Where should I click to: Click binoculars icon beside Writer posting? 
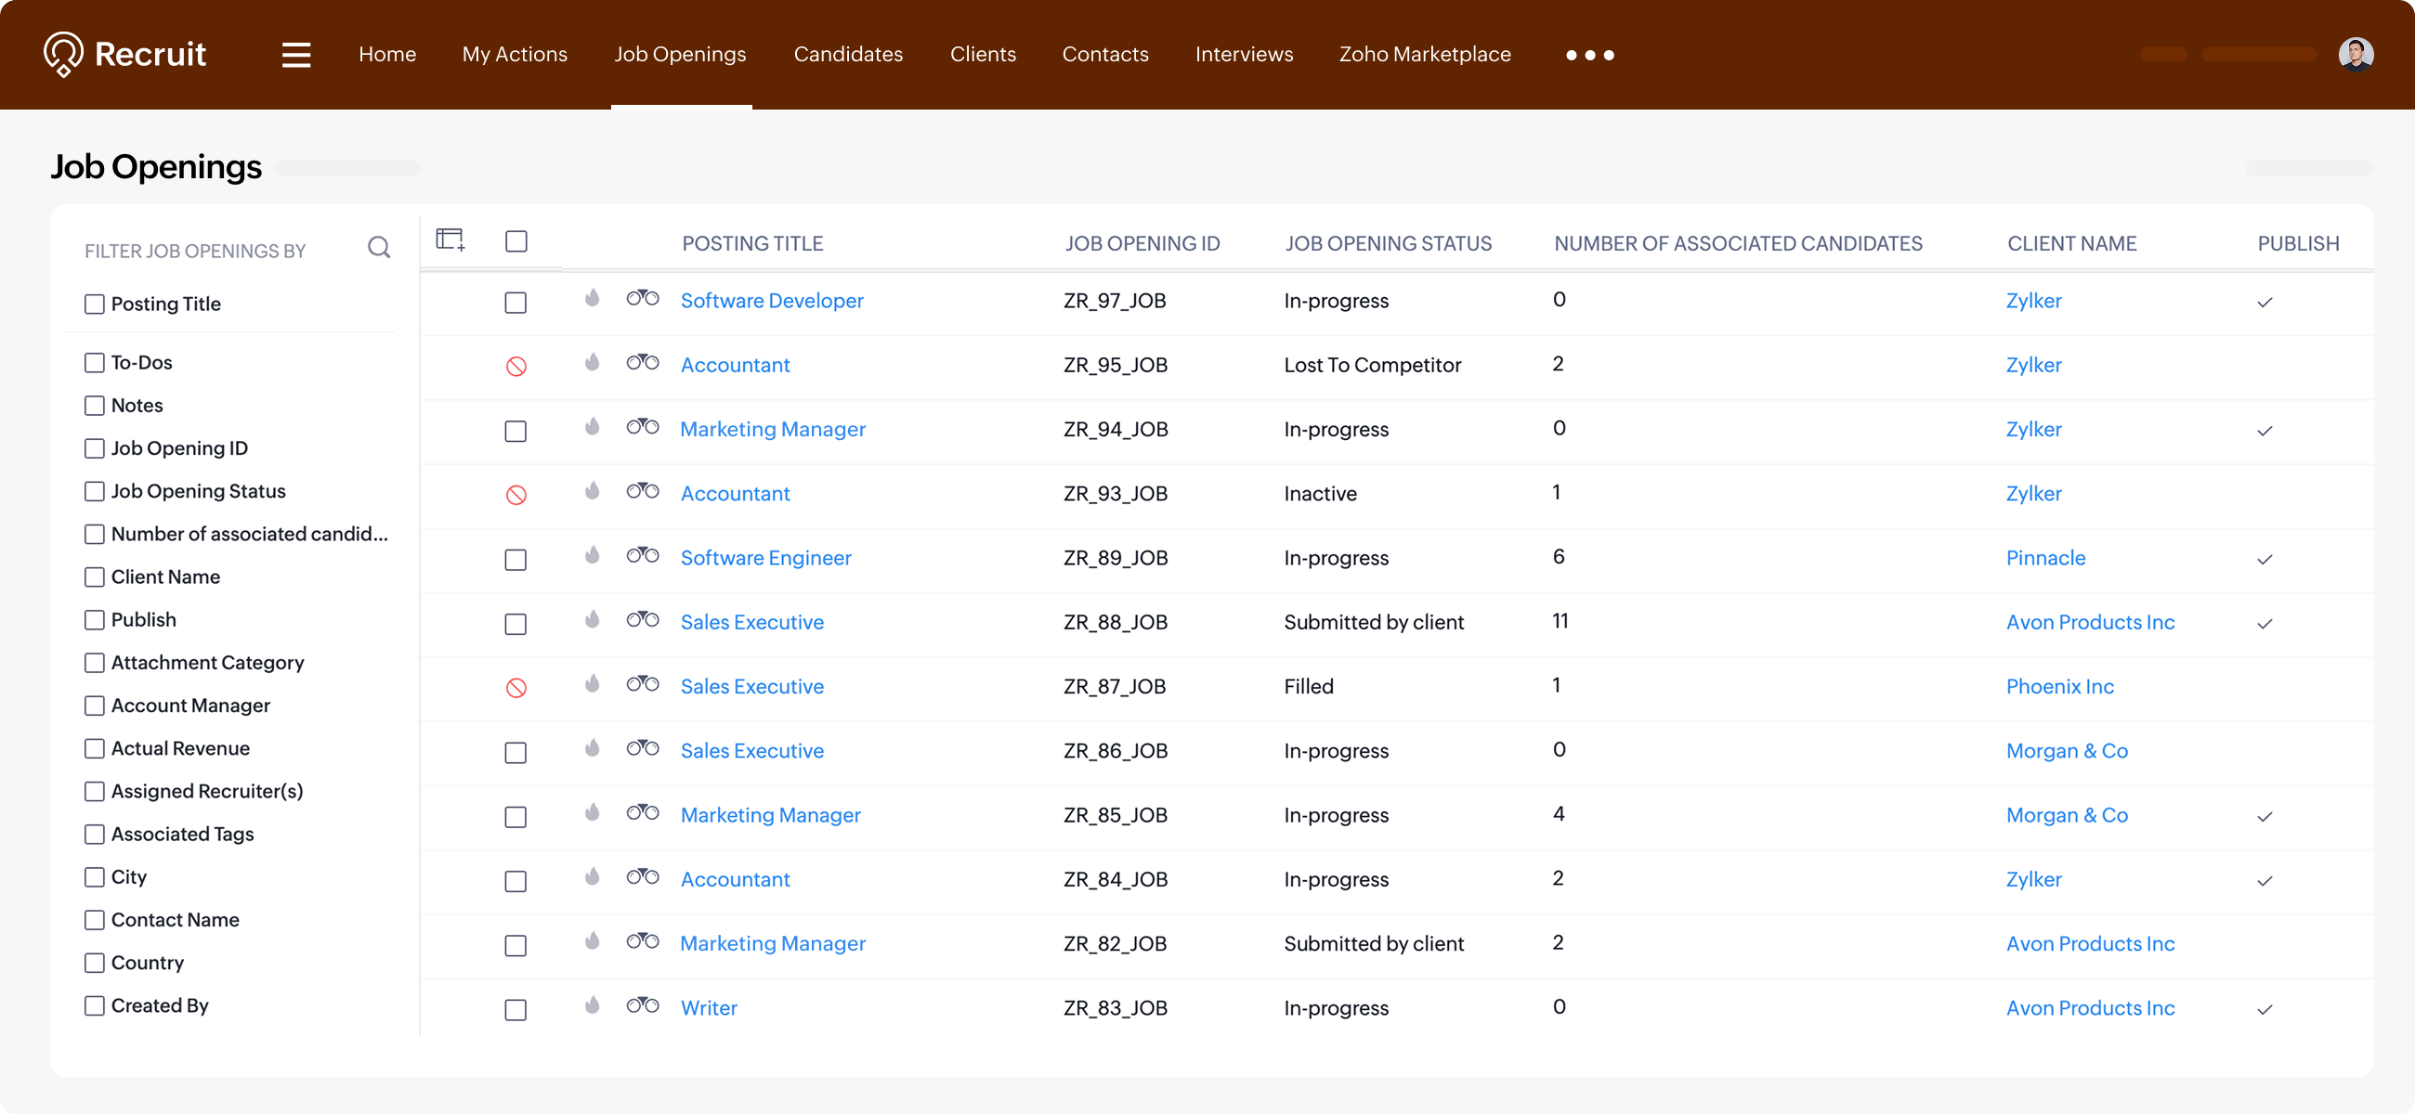click(642, 1005)
